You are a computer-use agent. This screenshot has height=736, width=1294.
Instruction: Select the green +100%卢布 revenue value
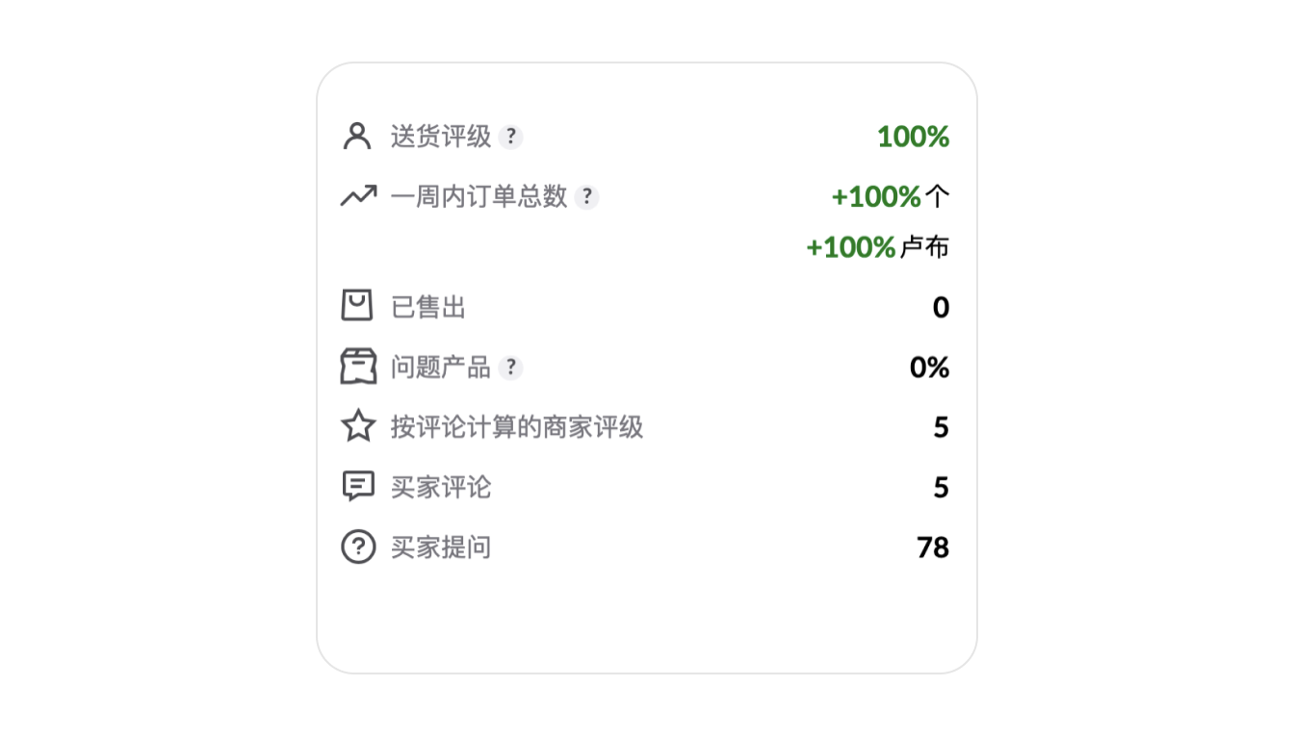[876, 246]
